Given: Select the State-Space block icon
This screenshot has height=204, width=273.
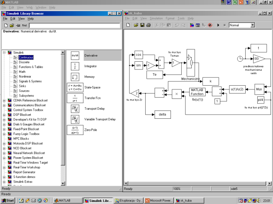Looking at the screenshot, I should (75, 87).
